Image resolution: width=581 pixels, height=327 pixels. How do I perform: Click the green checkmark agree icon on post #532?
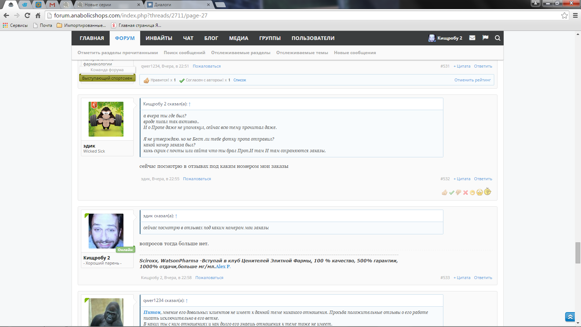pyautogui.click(x=451, y=193)
